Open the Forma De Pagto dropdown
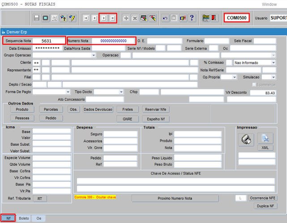287x223 pixels. [68, 92]
